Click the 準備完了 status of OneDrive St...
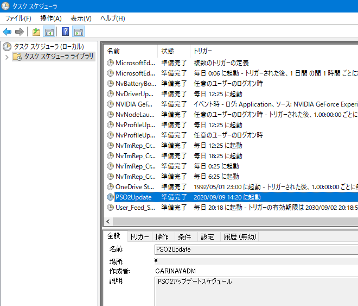The image size is (358, 306). (174, 187)
